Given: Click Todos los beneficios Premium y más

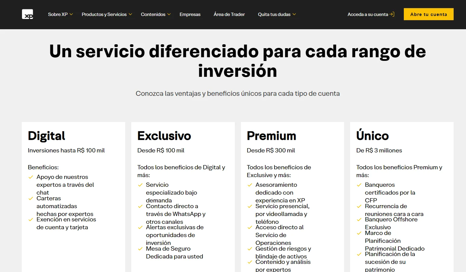Looking at the screenshot, I should pyautogui.click(x=399, y=171).
